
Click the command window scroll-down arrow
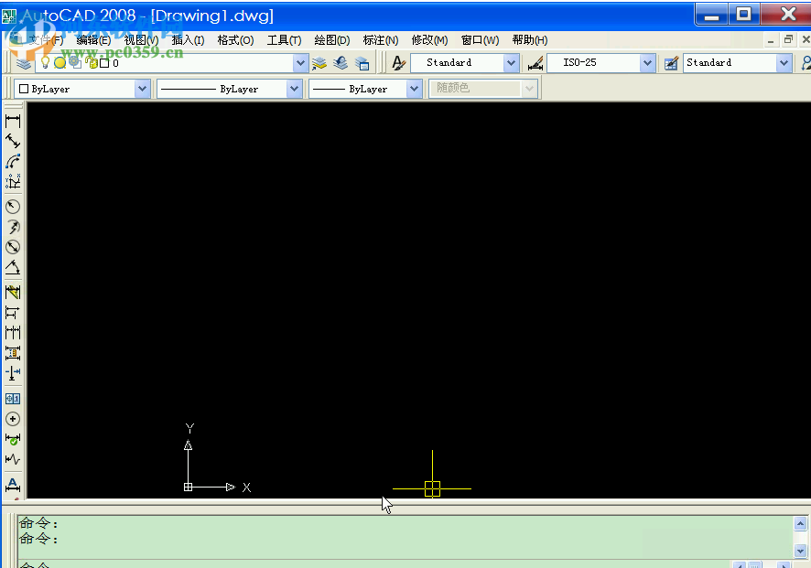point(801,551)
